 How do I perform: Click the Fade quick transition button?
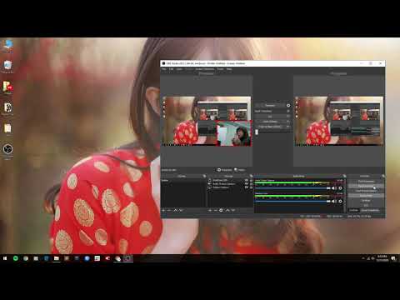coord(270,122)
